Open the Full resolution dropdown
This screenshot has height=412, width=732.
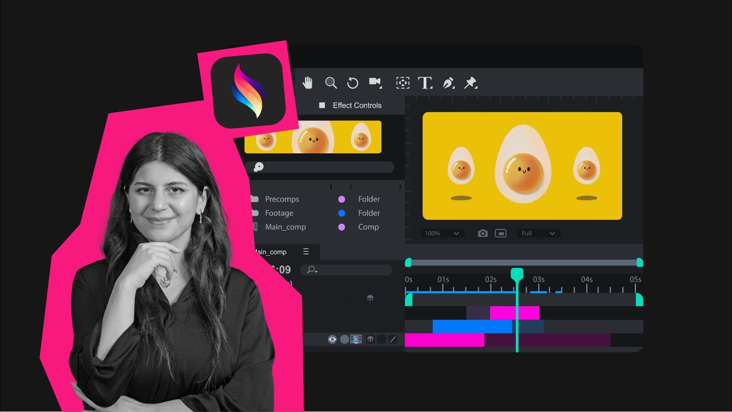click(538, 233)
